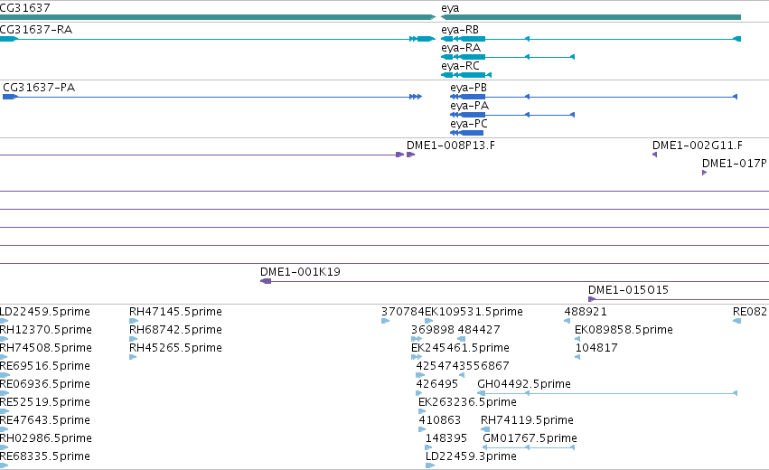This screenshot has height=470, width=769.
Task: Click the 148395 alignment label
Action: (x=446, y=438)
